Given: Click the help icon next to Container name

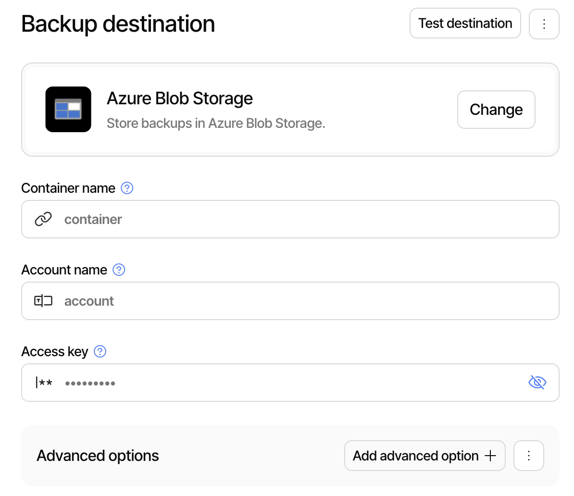Looking at the screenshot, I should (x=127, y=188).
